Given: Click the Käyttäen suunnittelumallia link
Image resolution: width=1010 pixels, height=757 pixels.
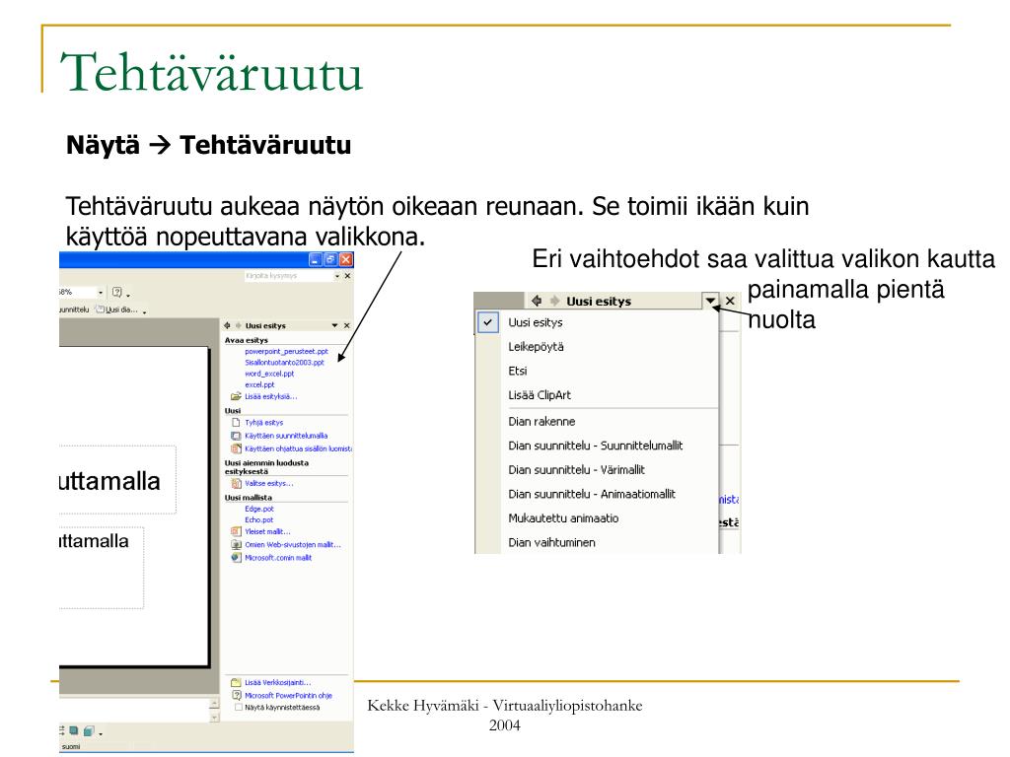Looking at the screenshot, I should coord(285,436).
